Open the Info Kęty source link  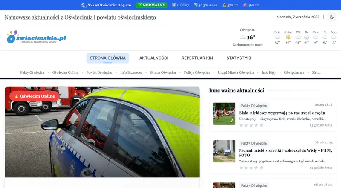[x=269, y=72]
